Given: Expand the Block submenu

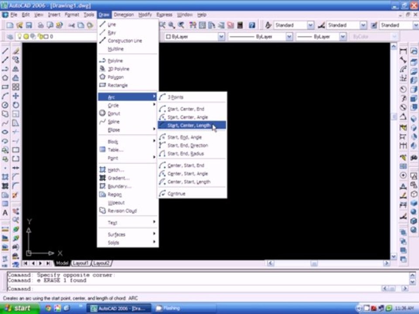Looking at the screenshot, I should pyautogui.click(x=127, y=141).
